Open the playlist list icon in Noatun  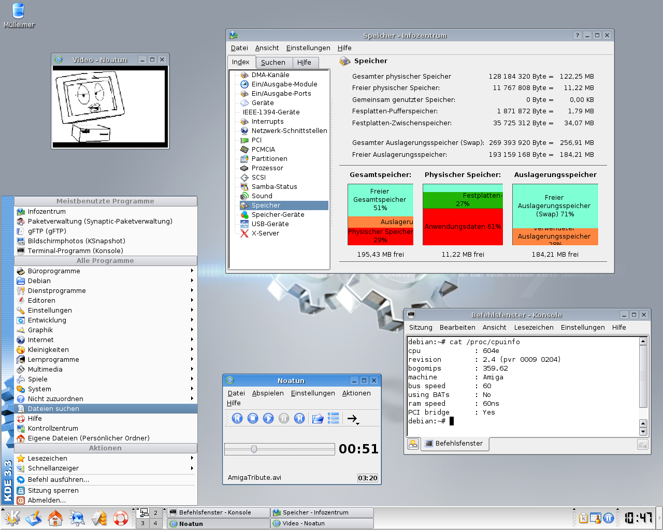click(334, 418)
